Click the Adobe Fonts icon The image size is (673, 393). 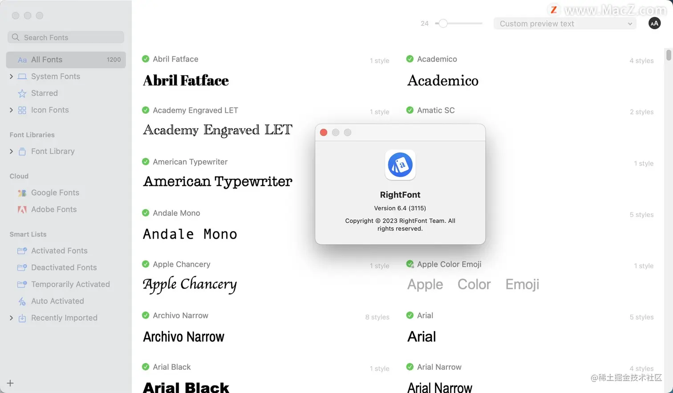(22, 209)
